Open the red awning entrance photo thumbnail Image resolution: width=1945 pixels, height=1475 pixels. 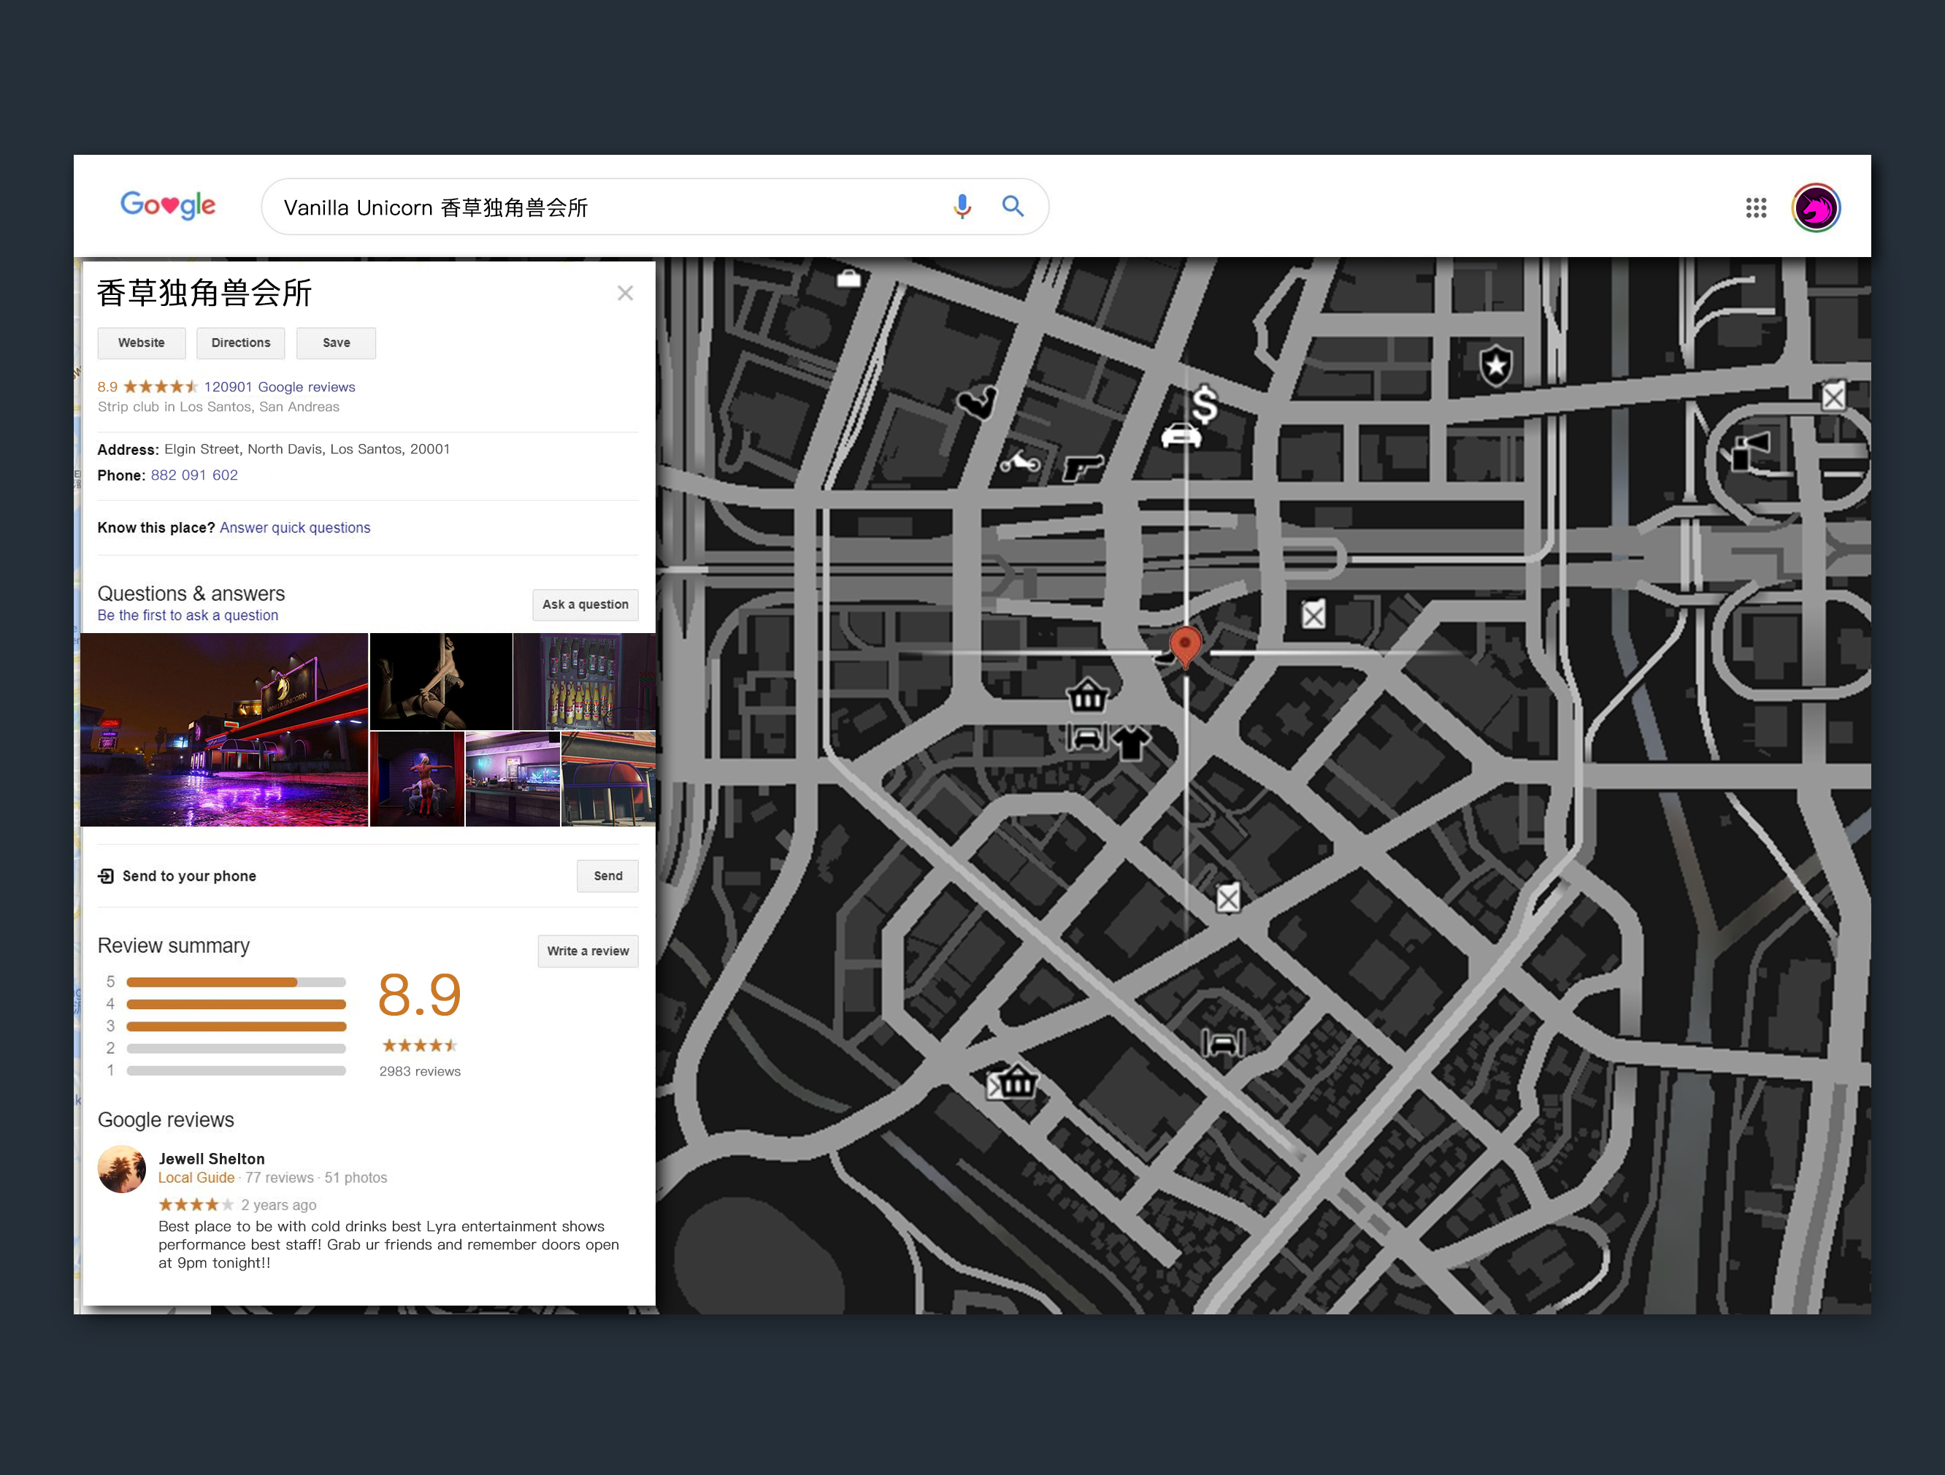pos(608,779)
